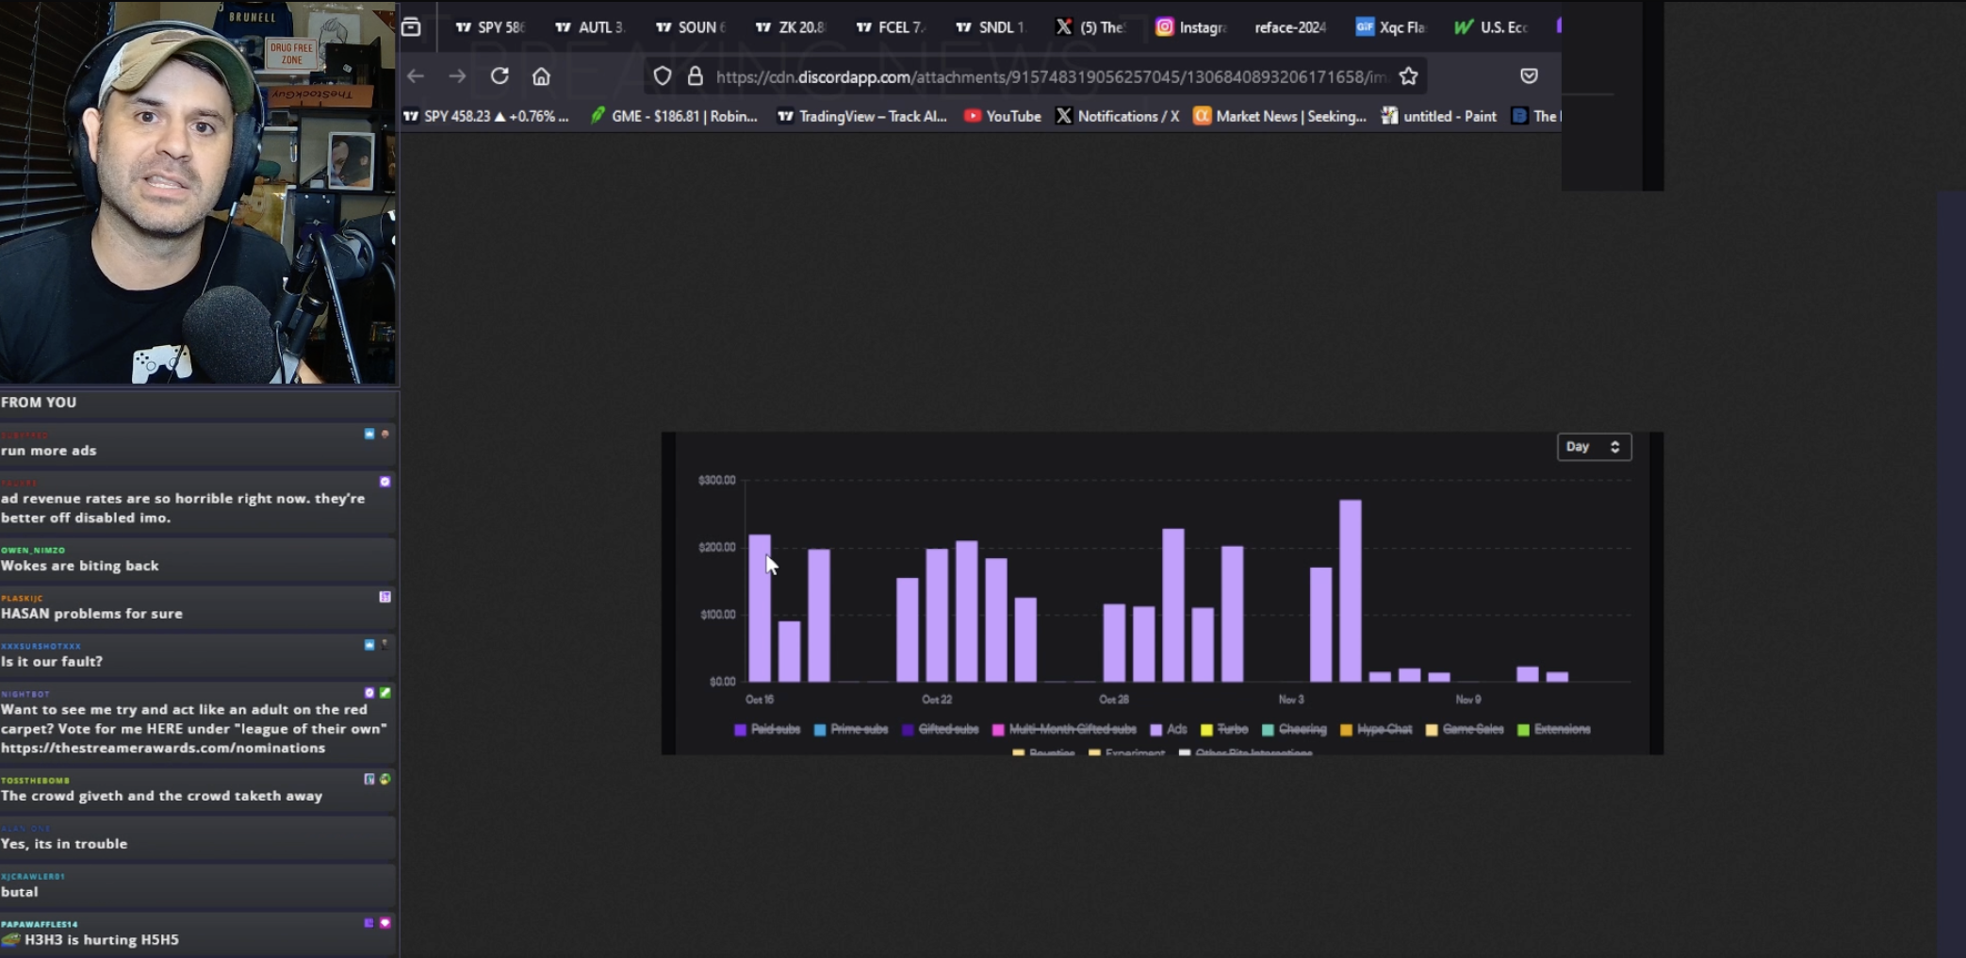1966x958 pixels.
Task: Switch to the U.S. Ec tab
Action: [1491, 27]
